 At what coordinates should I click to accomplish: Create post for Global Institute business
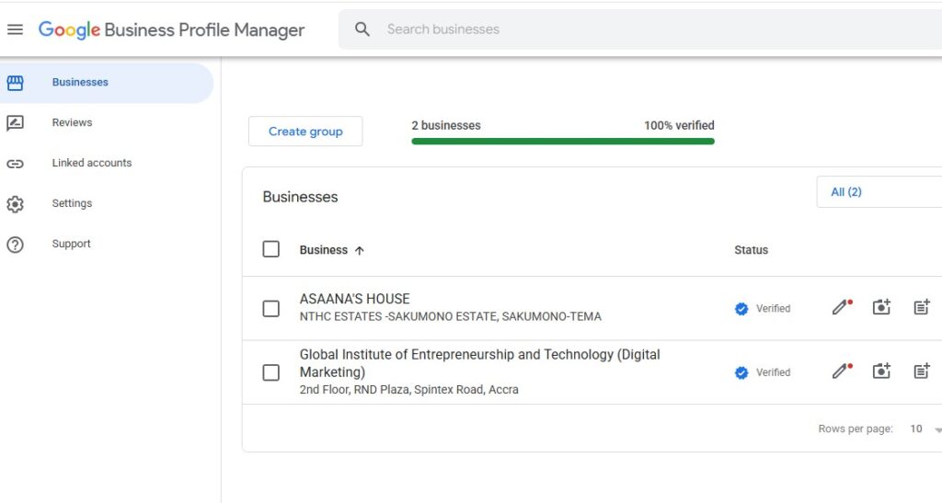tap(922, 372)
